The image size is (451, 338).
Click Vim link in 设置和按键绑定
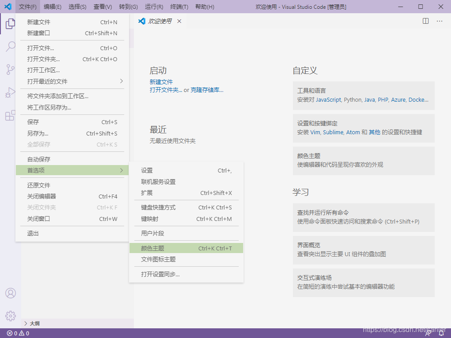tap(315, 132)
